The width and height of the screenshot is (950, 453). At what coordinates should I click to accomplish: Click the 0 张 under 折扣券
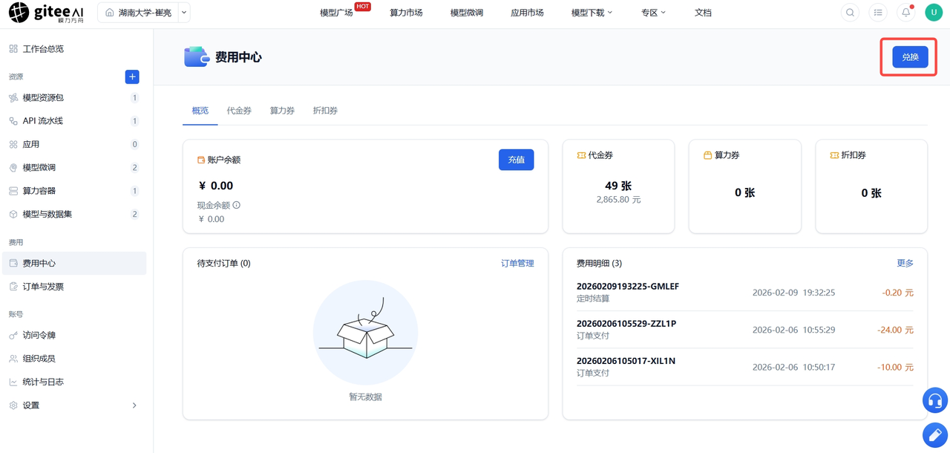[871, 192]
